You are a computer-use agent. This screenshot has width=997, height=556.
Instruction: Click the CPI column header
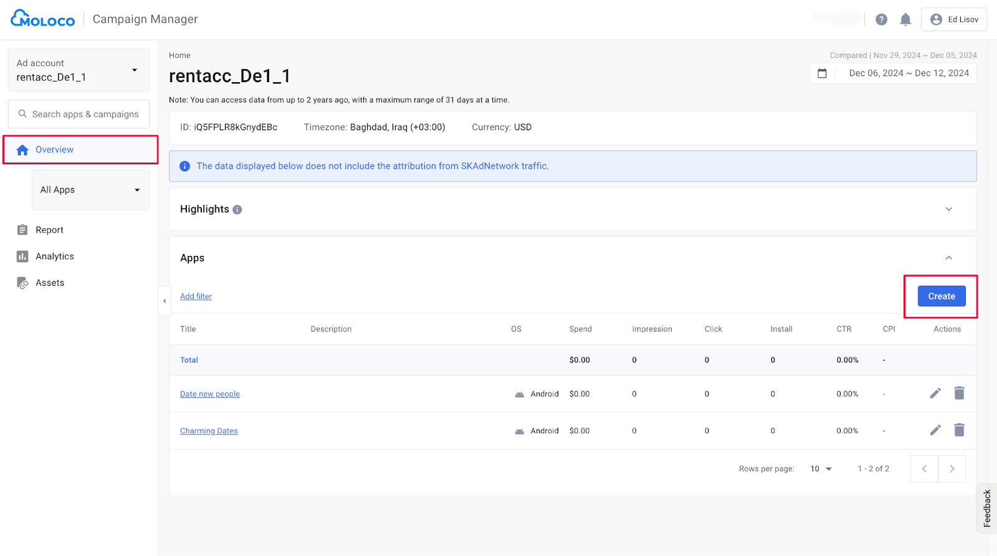click(x=889, y=329)
